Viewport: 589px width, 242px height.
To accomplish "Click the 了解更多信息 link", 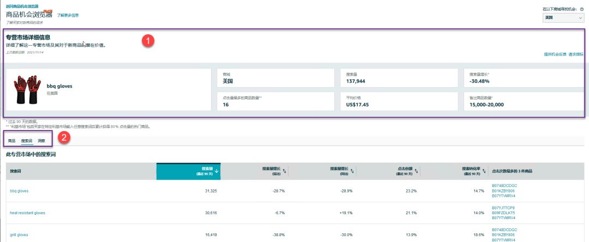I will [68, 15].
